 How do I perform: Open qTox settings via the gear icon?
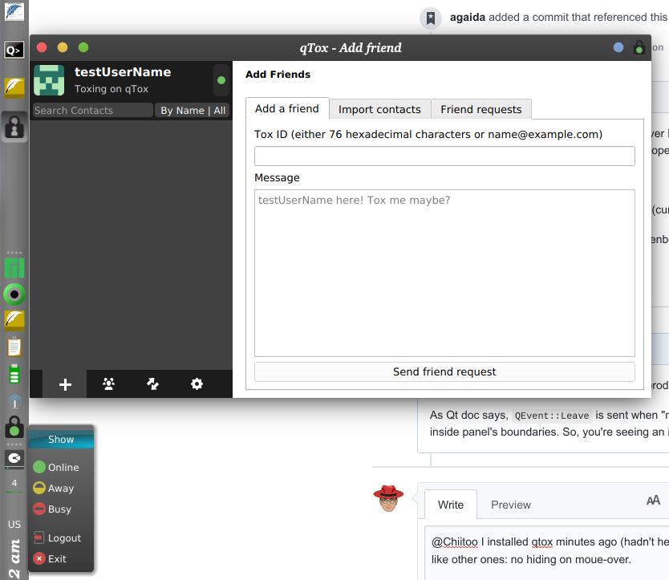(x=197, y=384)
